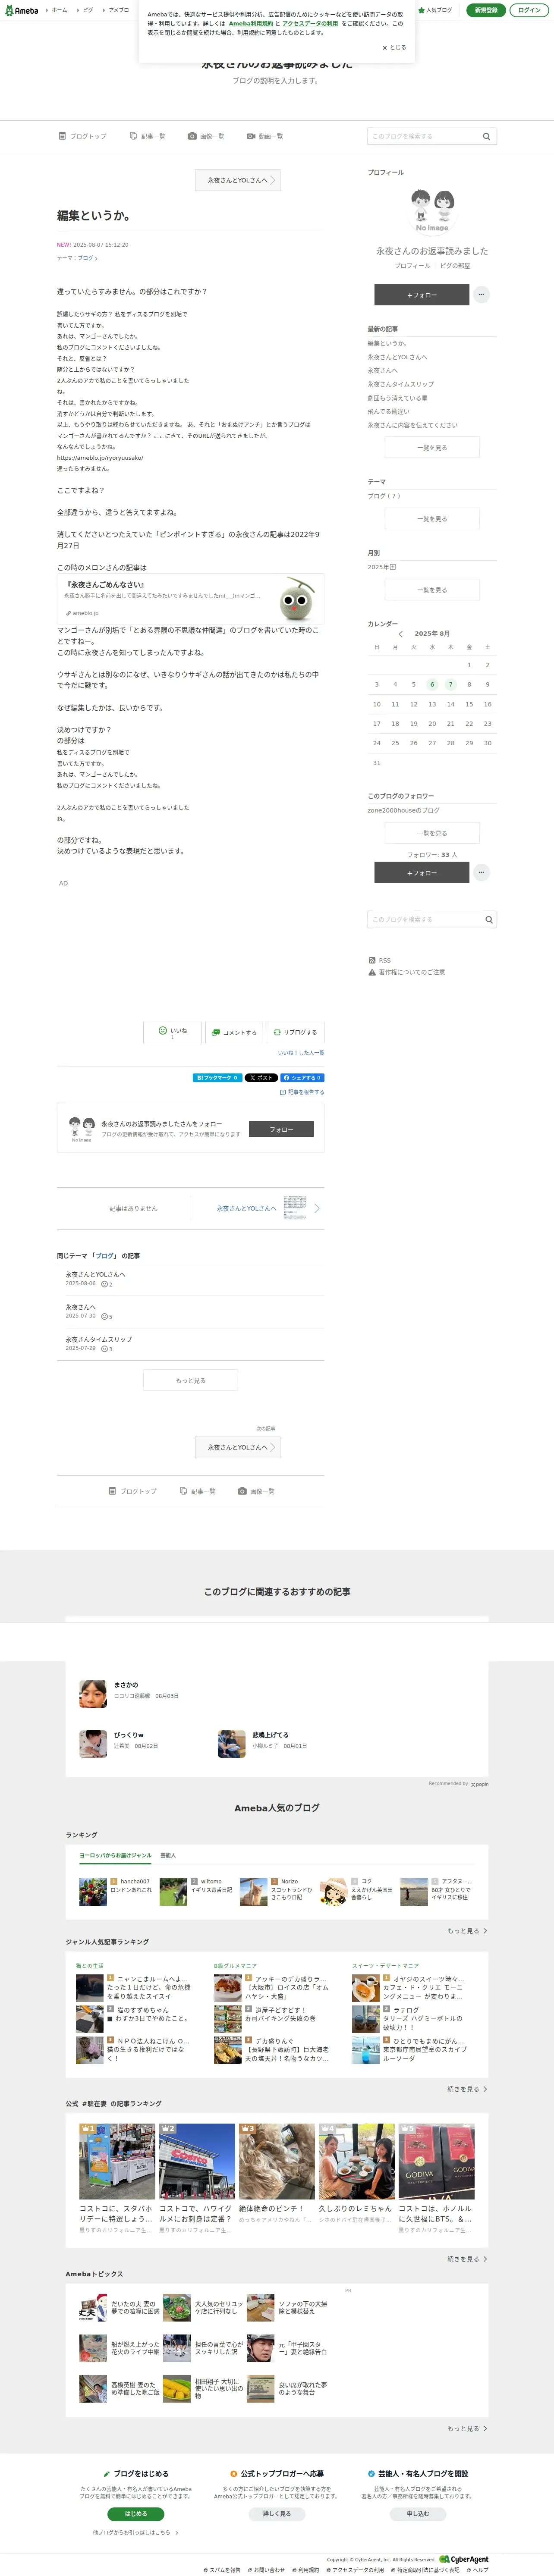Image resolution: width=554 pixels, height=2576 pixels.
Task: Close the cookie notice with 閉じる
Action: point(394,47)
